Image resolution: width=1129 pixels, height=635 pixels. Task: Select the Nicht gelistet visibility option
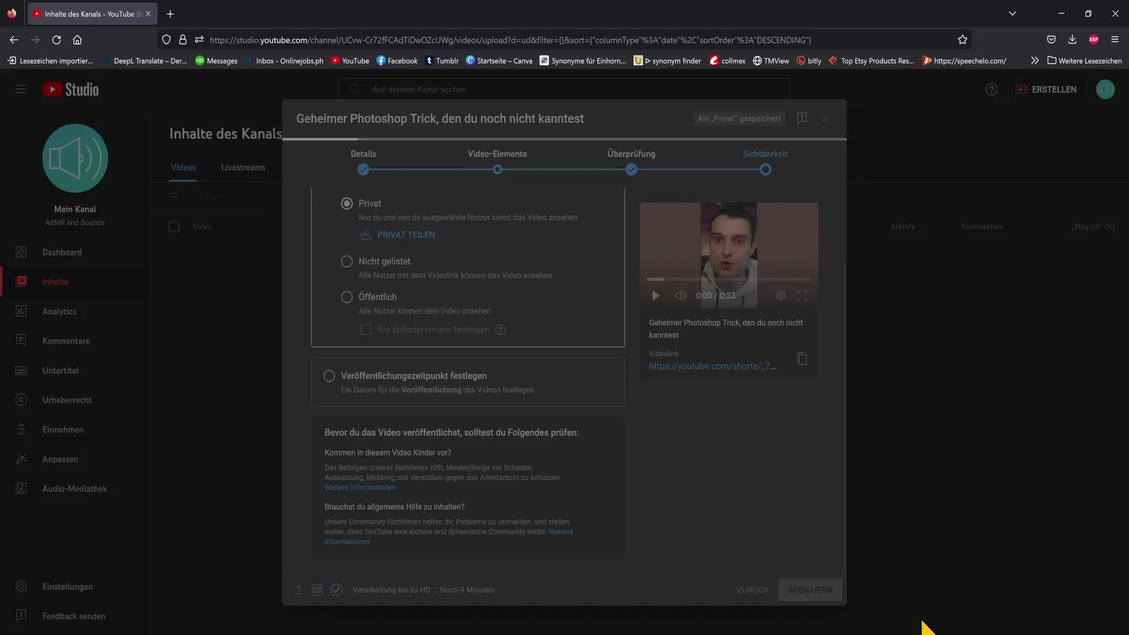(x=347, y=262)
